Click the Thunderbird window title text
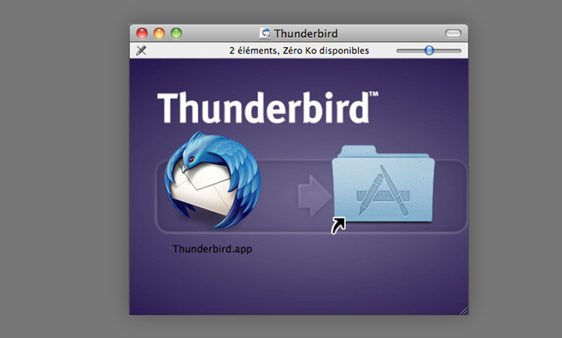 point(306,34)
